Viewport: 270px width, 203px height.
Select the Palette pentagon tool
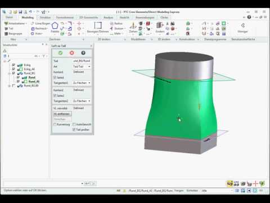coord(55,25)
